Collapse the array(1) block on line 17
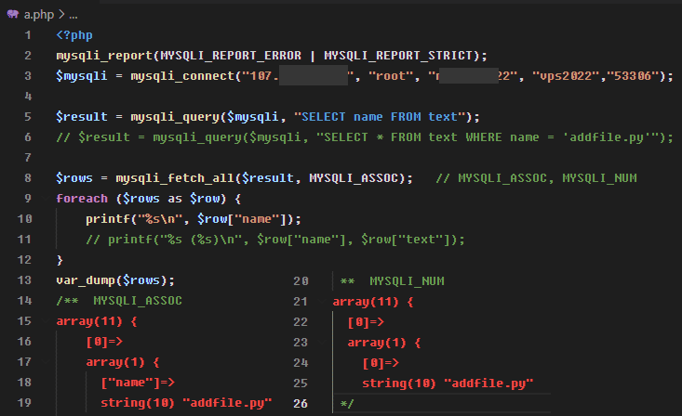The width and height of the screenshot is (682, 416). pos(46,362)
